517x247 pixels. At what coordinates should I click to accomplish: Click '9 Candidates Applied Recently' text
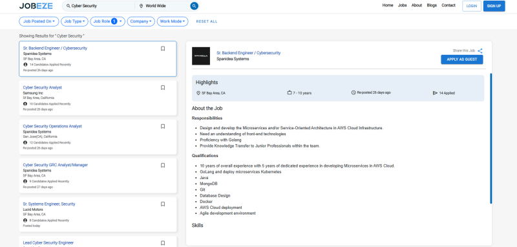49,182
